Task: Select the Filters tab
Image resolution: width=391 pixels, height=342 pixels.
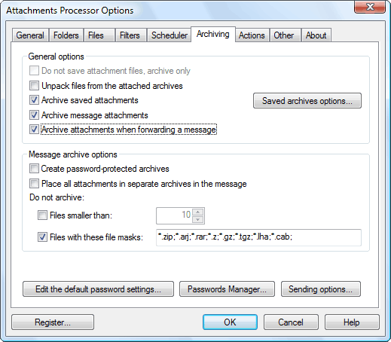Action: click(x=130, y=35)
